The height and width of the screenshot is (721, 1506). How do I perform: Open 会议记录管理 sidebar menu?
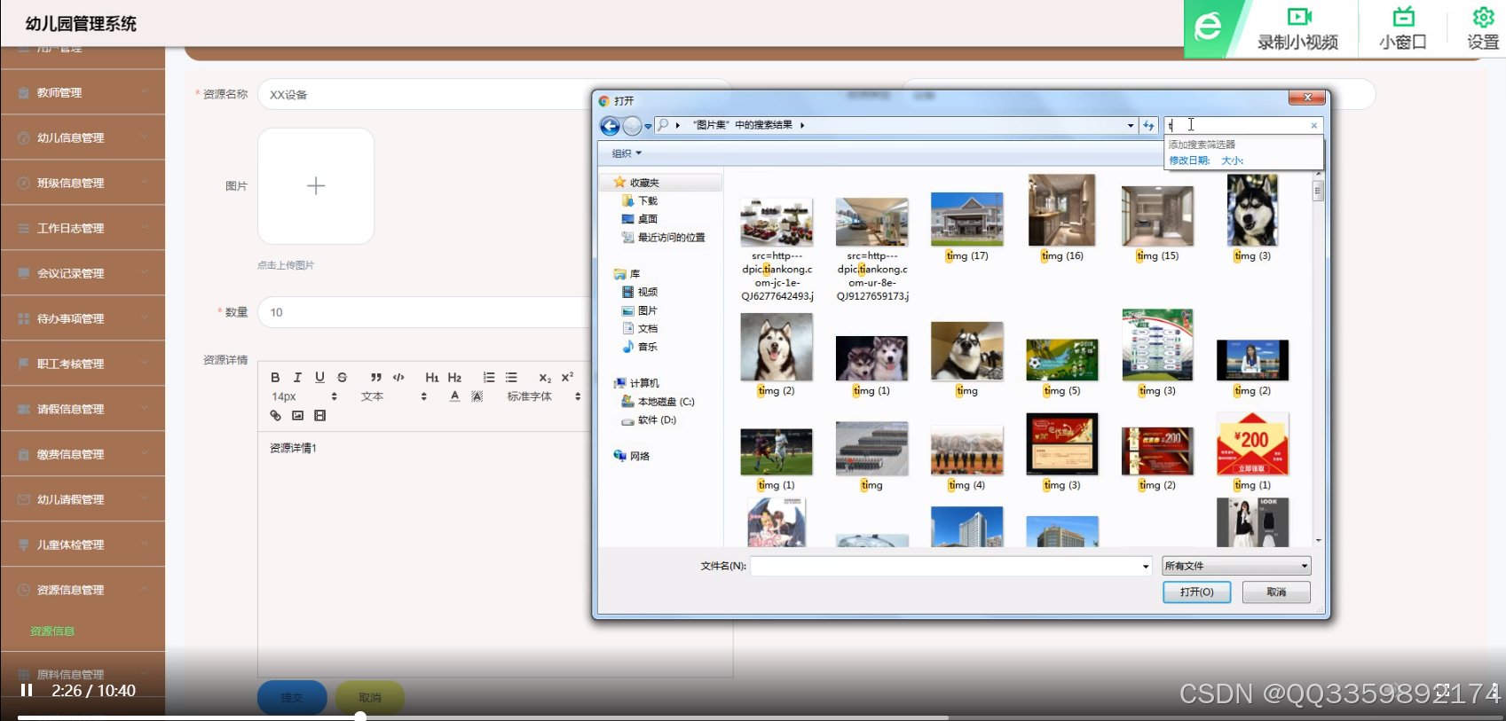coord(83,273)
